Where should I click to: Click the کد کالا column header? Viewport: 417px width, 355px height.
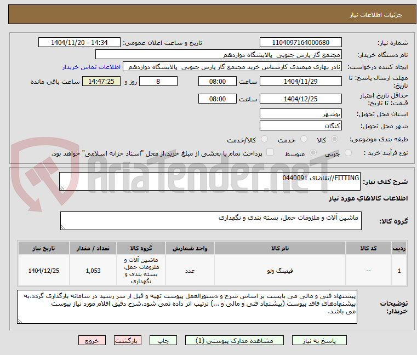pos(368,248)
